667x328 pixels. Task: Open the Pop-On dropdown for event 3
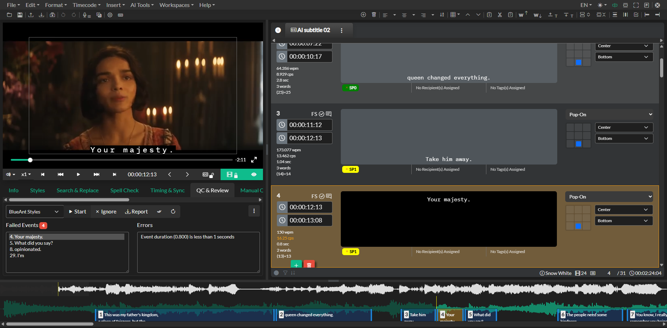[x=609, y=115]
